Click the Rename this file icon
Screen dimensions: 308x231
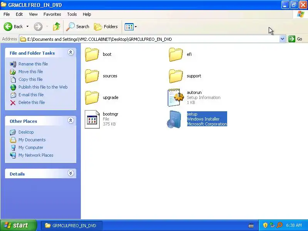pos(13,64)
